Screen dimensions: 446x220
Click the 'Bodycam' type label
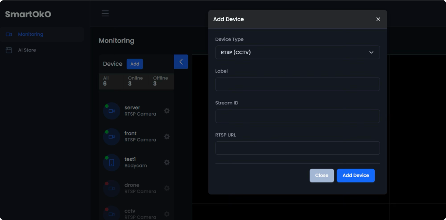136,166
